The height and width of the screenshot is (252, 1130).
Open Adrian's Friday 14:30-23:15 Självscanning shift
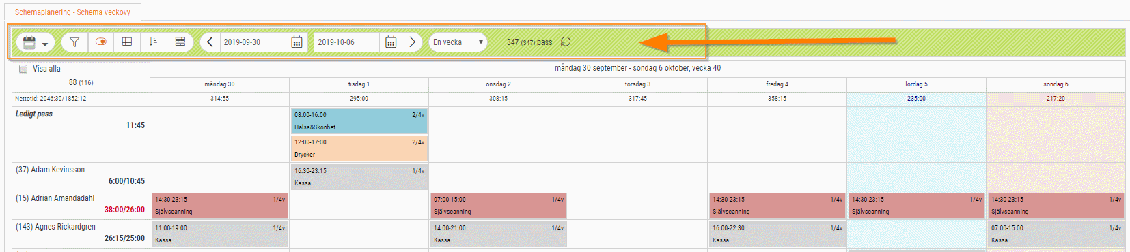(x=777, y=206)
